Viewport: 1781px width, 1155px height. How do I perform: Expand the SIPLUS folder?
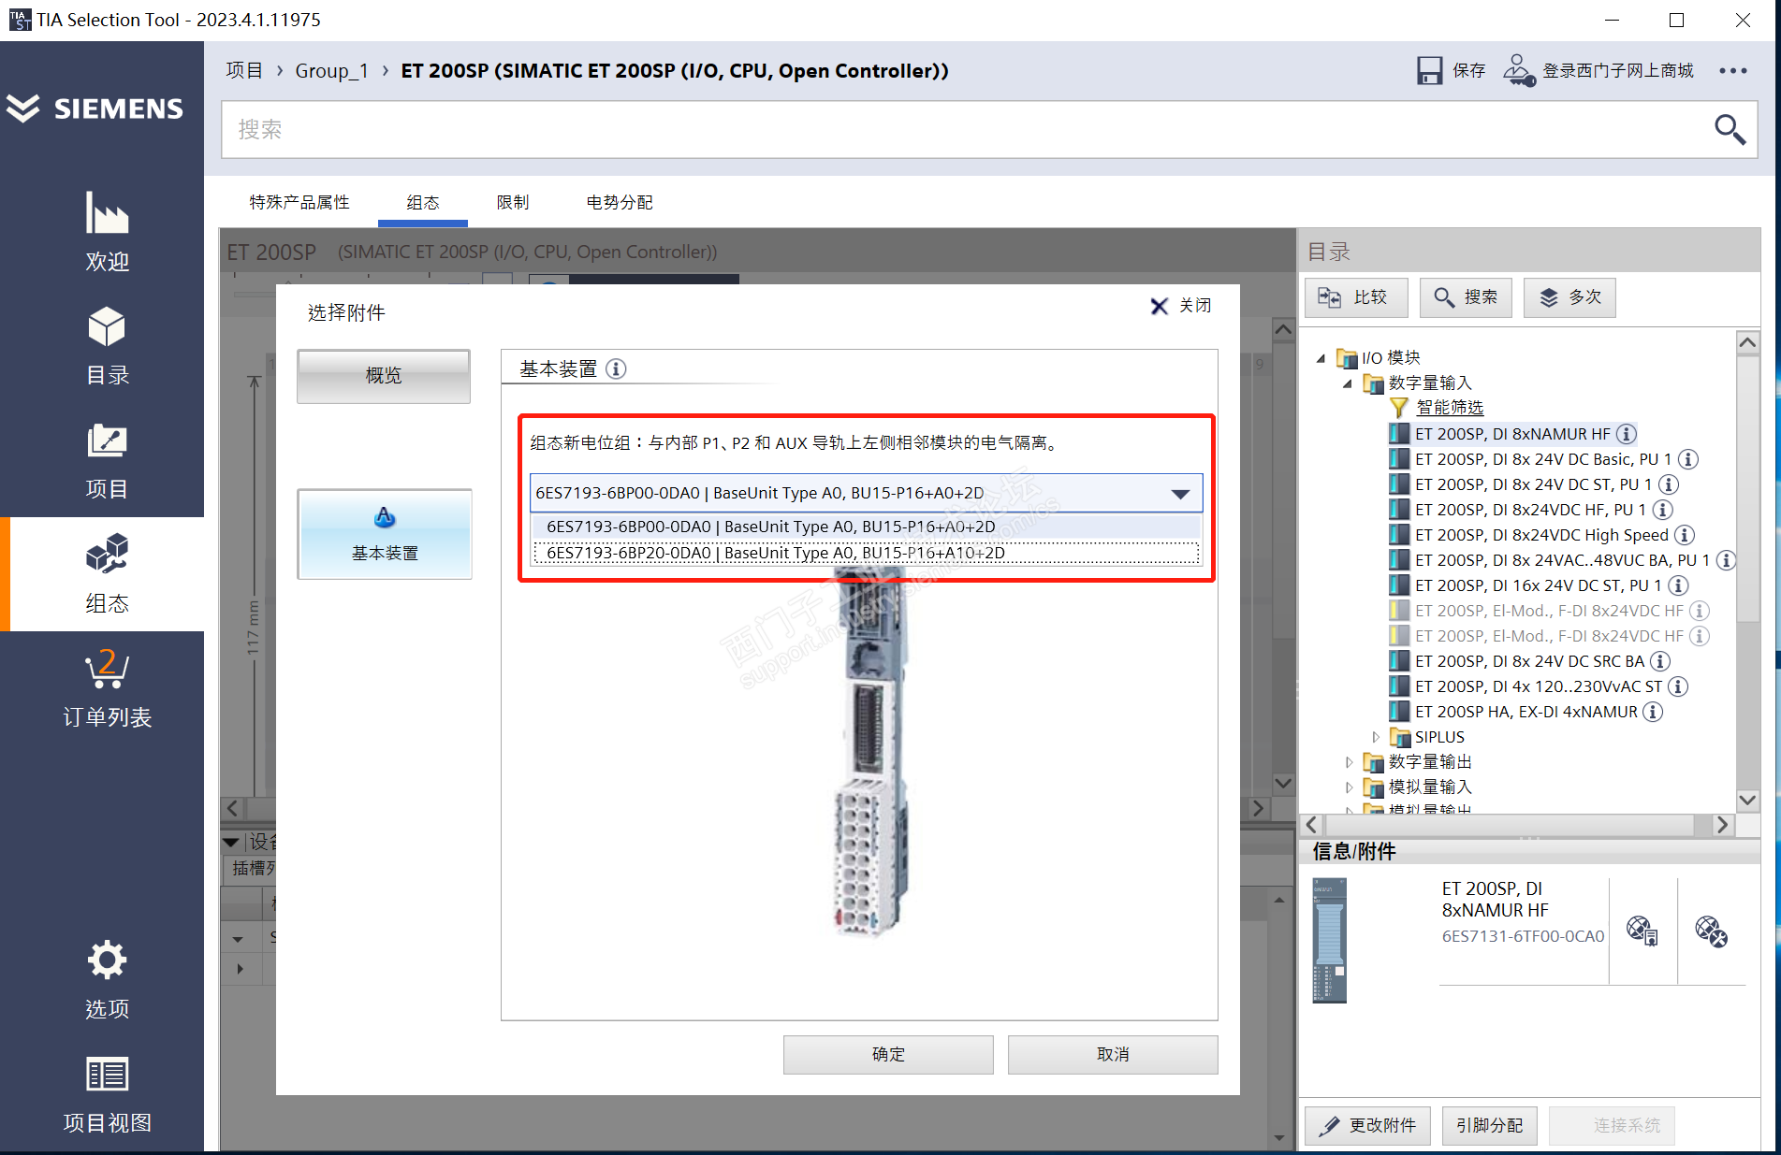coord(1375,737)
